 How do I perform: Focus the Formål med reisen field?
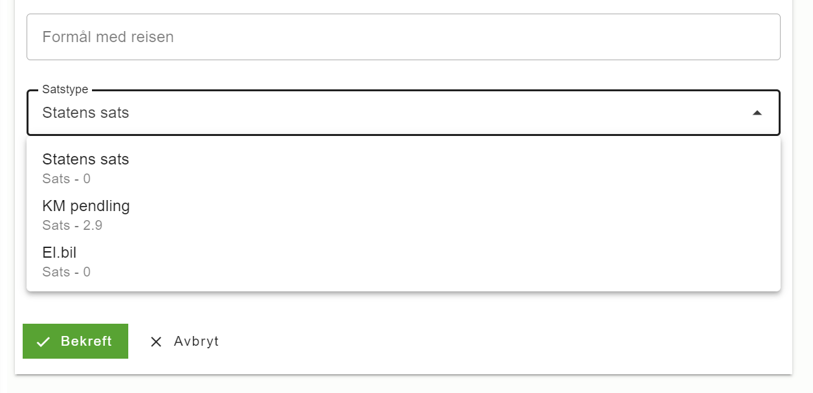tap(404, 37)
